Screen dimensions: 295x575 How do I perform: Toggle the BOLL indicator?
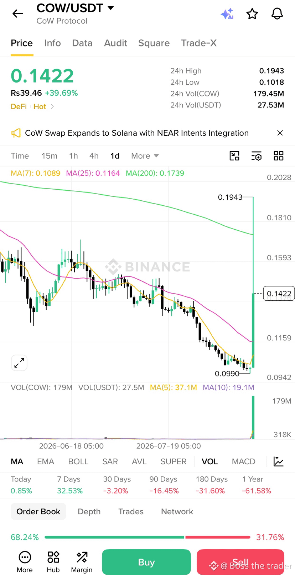(78, 461)
